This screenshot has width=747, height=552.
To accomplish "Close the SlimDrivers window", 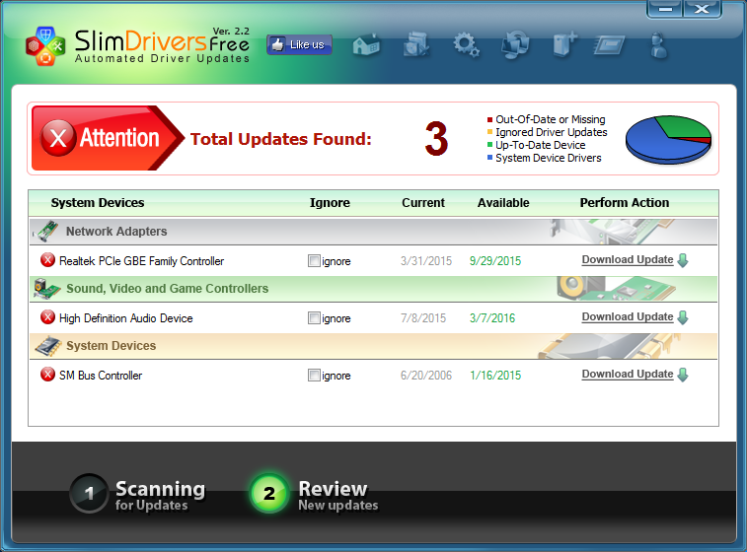I will [x=702, y=9].
